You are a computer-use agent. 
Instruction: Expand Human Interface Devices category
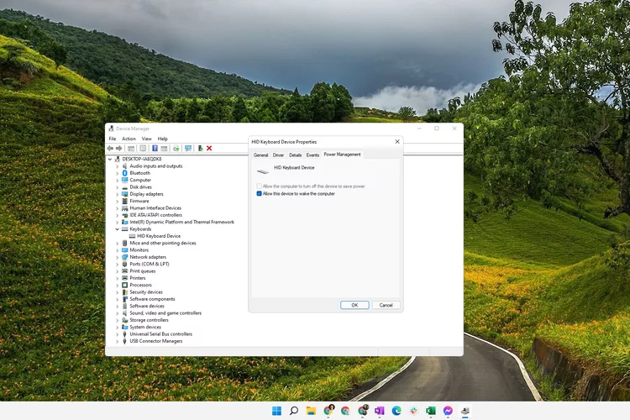pos(118,208)
